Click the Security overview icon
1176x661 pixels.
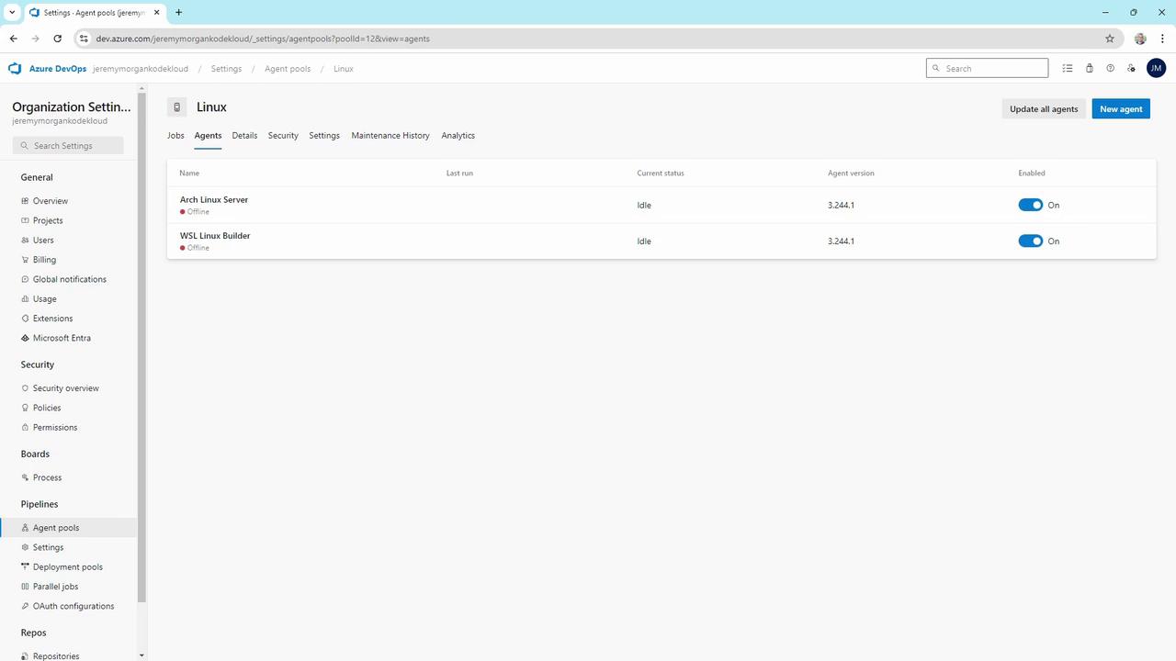pos(25,388)
